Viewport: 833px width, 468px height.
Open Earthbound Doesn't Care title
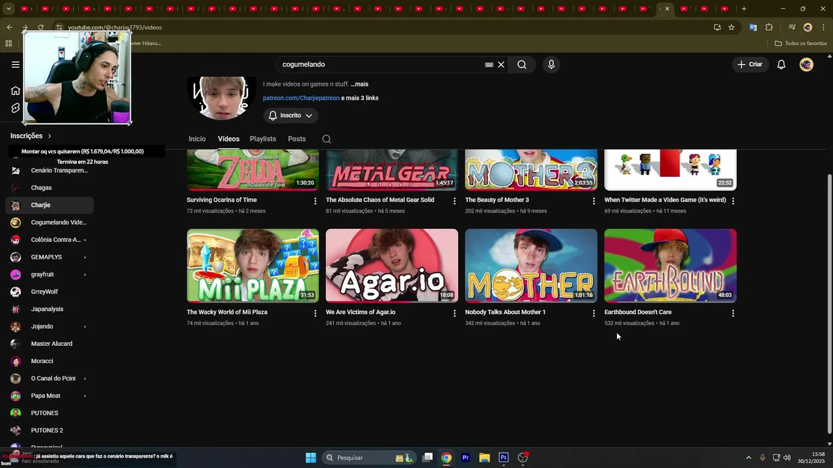coord(638,313)
